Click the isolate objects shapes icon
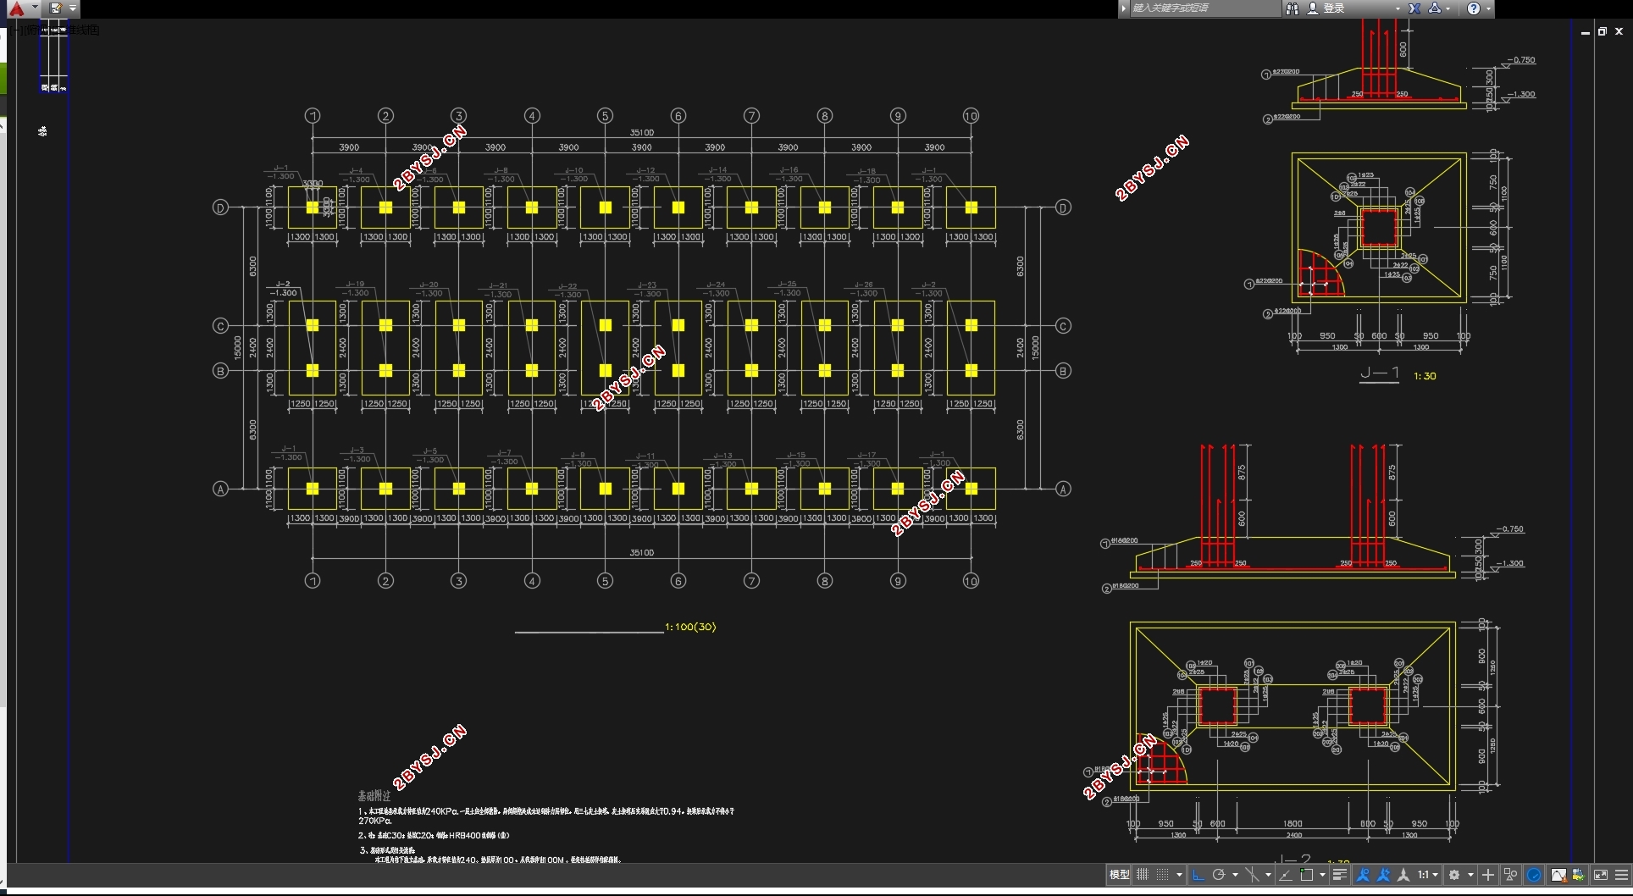The height and width of the screenshot is (896, 1633). pos(1510,875)
